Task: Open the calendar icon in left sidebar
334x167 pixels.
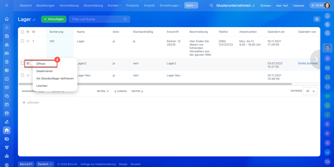Action: click(7, 104)
